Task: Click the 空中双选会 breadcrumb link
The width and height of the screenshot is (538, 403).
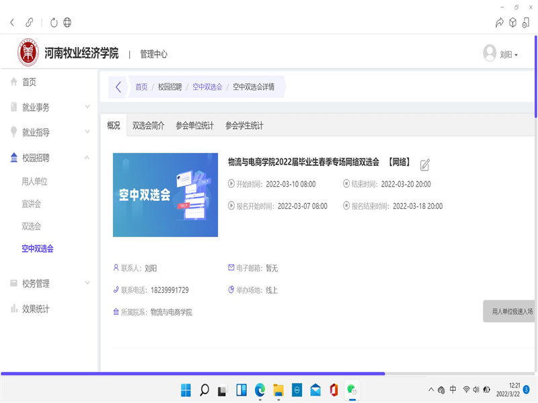Action: (207, 87)
